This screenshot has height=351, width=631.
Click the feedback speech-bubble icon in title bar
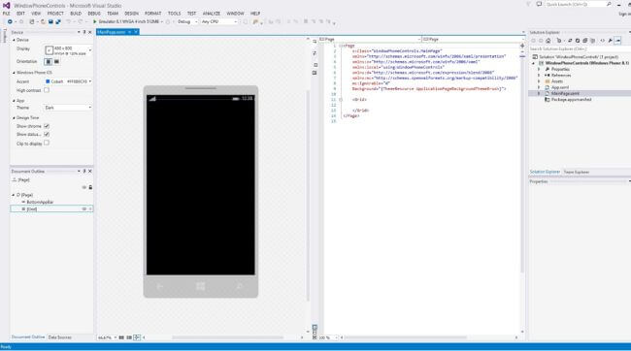[x=539, y=4]
